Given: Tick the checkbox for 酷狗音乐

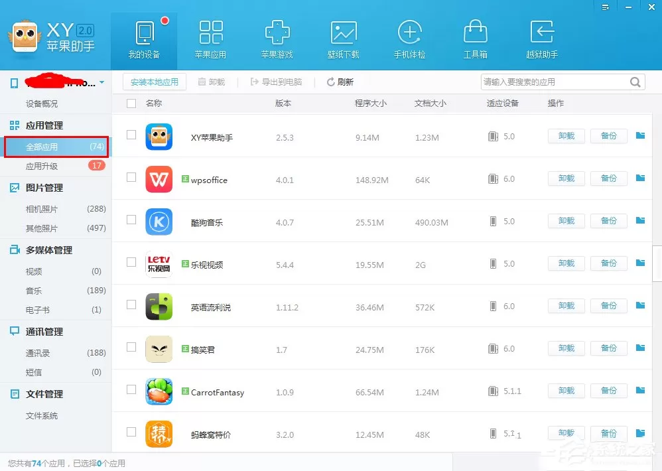Looking at the screenshot, I should 131,220.
